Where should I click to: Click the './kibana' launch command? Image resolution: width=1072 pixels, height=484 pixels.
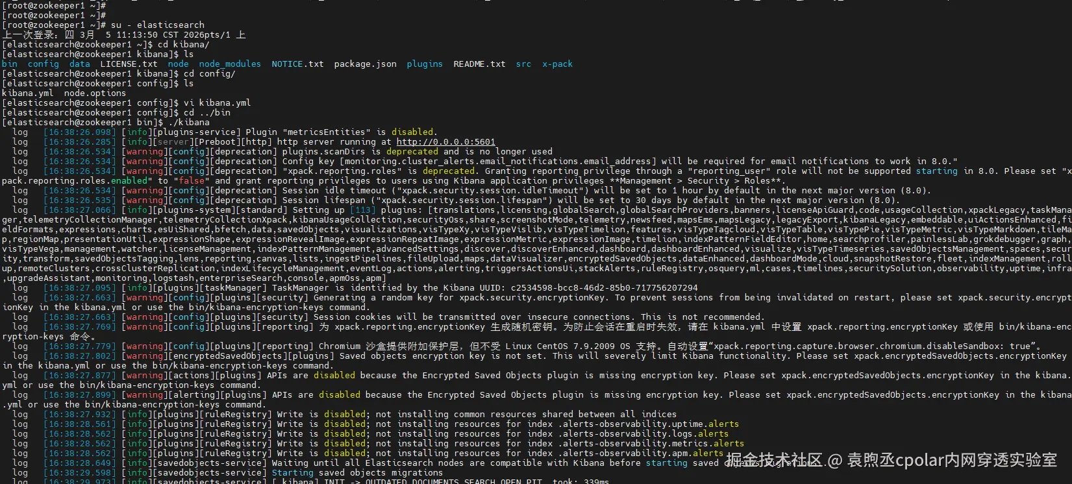188,122
